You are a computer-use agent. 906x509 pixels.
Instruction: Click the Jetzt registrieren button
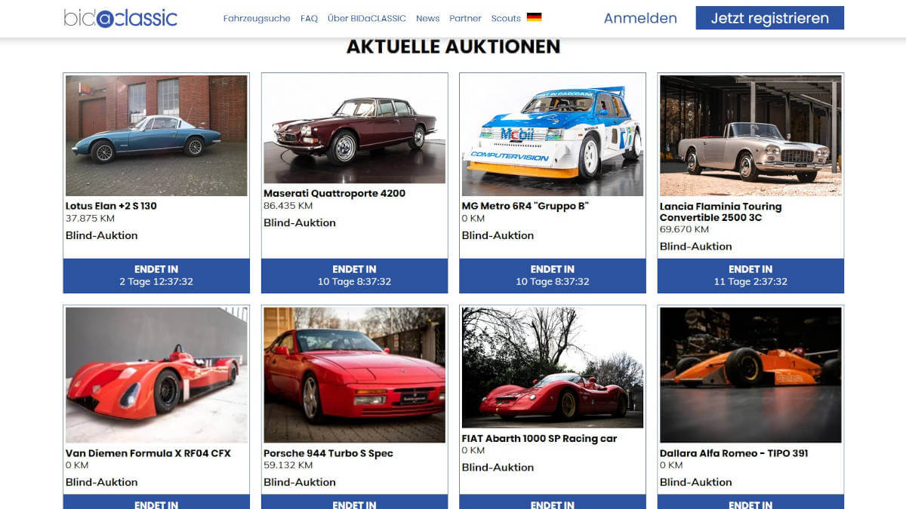(x=770, y=18)
